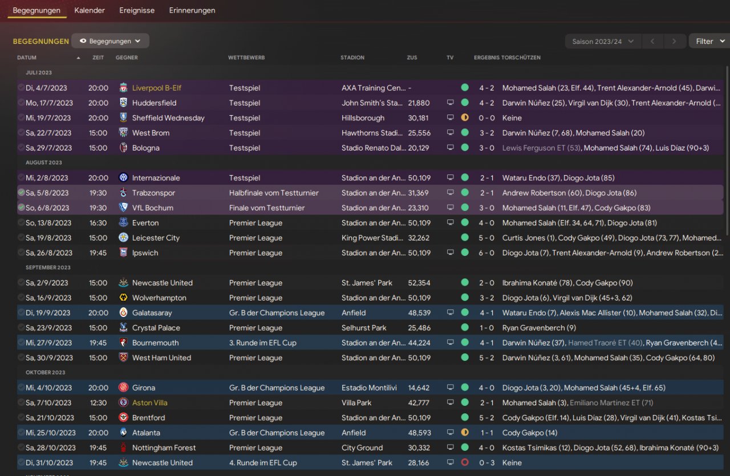The image size is (730, 476).
Task: Expand the Filter dropdown
Action: [x=709, y=41]
